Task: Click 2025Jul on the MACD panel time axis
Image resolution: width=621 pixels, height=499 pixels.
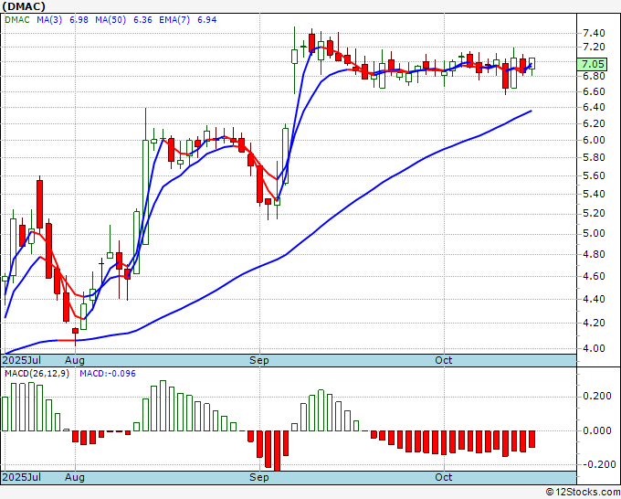Action: point(21,477)
